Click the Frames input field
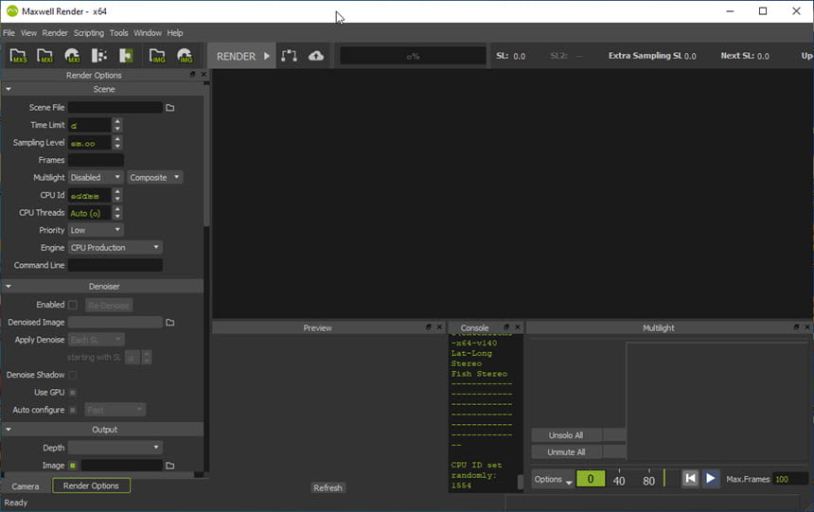This screenshot has height=512, width=814. (x=96, y=160)
